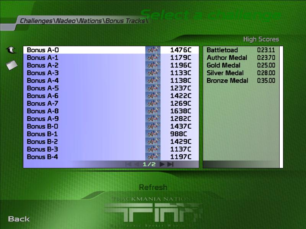Click the High Scores scrollbar
The image size is (306, 229).
(282, 107)
